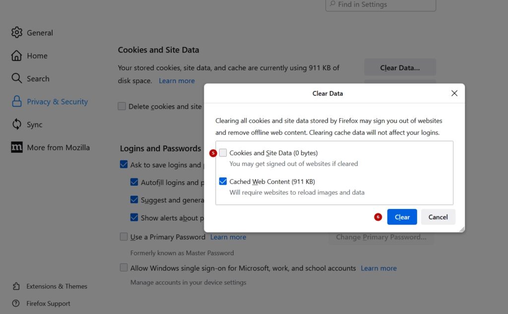Select the Home house icon in sidebar
This screenshot has width=508, height=314.
[16, 55]
